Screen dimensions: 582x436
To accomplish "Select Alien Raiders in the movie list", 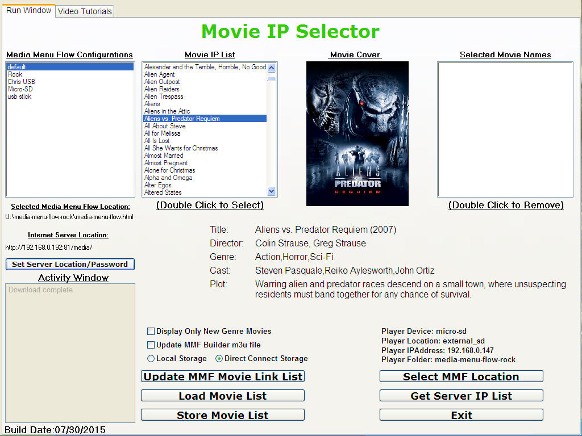I will 205,89.
